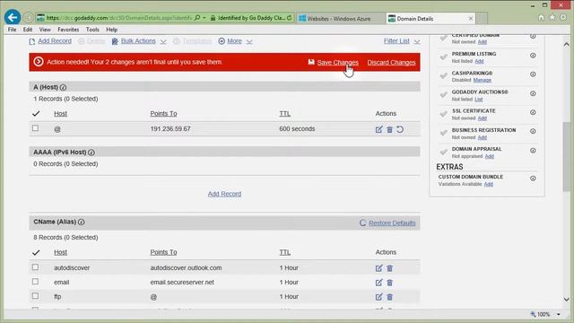Close the Domain Details tab
Screen dimensions: 574x323
click(x=471, y=18)
